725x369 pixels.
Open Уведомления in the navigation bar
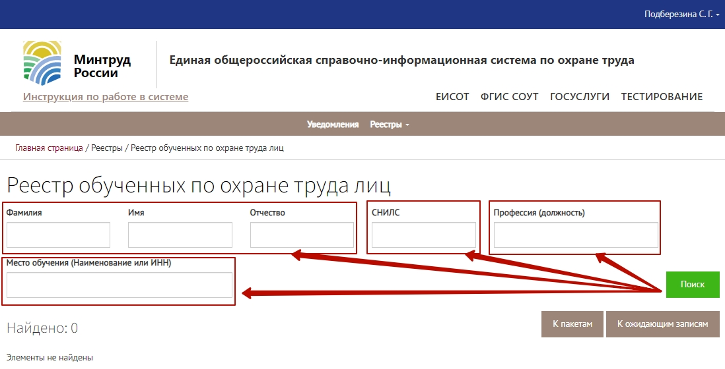pyautogui.click(x=333, y=125)
